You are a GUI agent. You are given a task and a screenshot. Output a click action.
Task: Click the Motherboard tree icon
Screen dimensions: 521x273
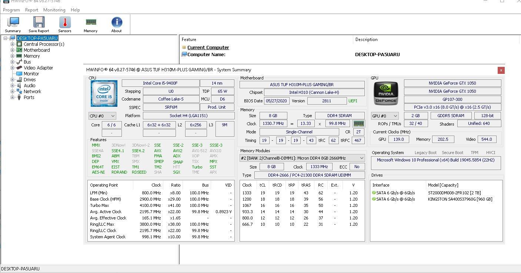point(19,50)
